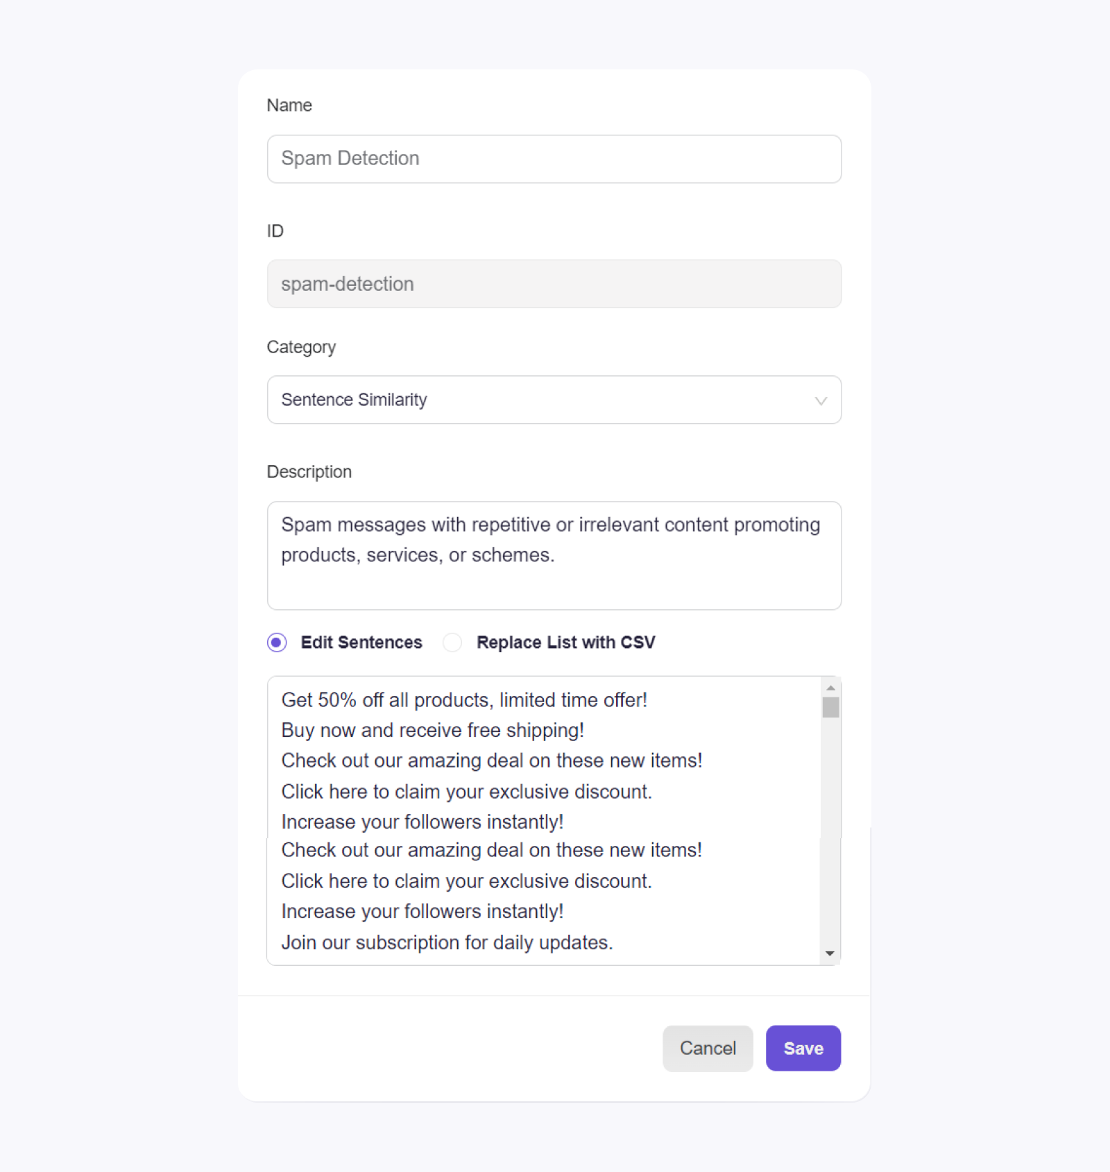Click the scrollbar down arrow
This screenshot has height=1172, width=1110.
click(x=830, y=953)
